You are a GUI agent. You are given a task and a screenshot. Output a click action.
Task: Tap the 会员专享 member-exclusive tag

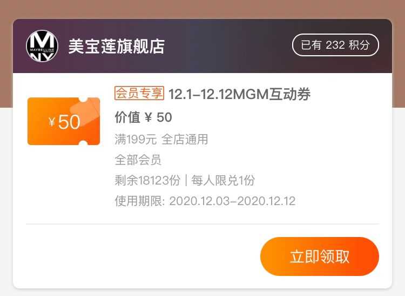coord(139,93)
